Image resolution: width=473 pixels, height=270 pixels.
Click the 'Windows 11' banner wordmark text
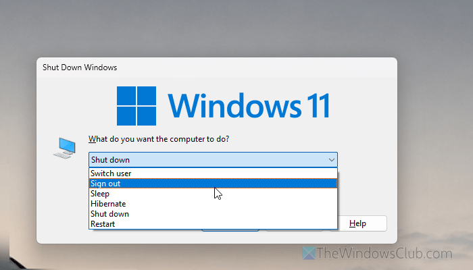point(249,106)
